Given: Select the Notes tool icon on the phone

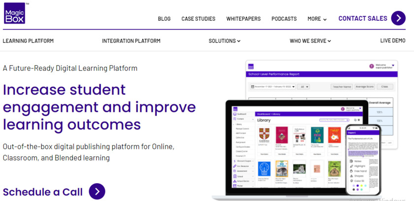Looking at the screenshot, I should 351,161.
